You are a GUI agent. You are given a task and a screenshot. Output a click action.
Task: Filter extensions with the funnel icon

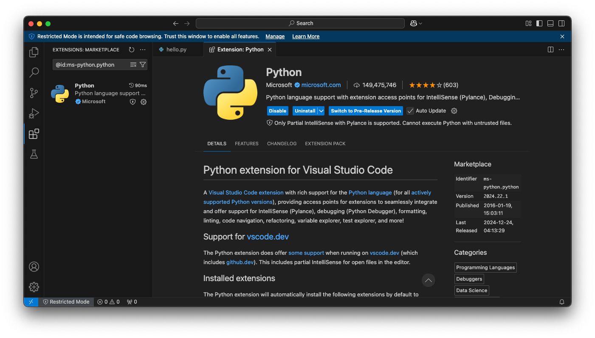coord(143,65)
